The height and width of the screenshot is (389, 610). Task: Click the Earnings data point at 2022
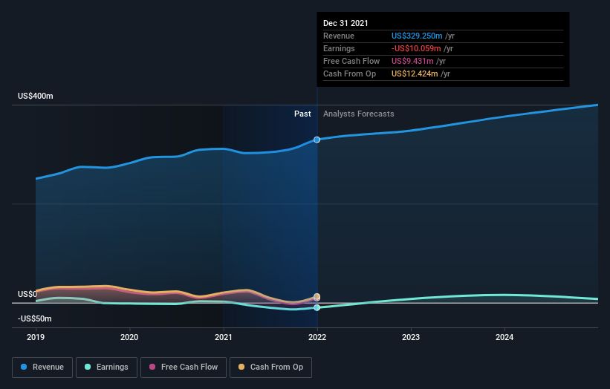pos(317,307)
